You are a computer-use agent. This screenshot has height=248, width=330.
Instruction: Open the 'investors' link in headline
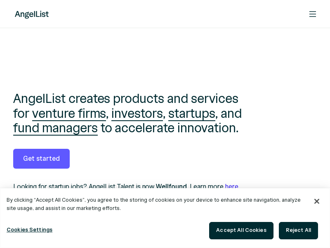tap(137, 114)
